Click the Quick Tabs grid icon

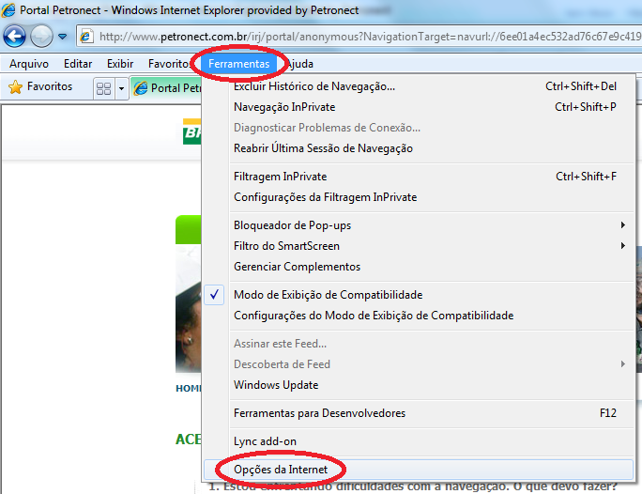click(103, 88)
